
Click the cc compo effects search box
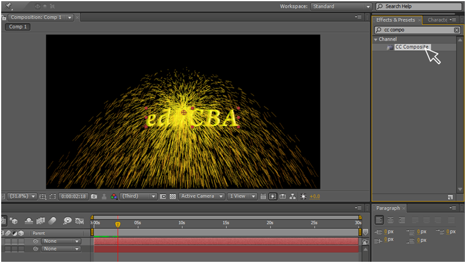(417, 30)
